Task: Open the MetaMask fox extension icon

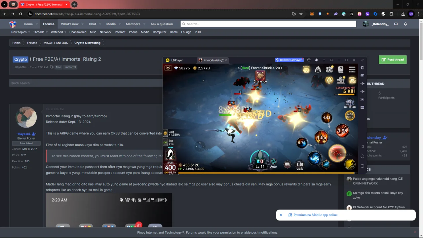Action: tap(312, 14)
